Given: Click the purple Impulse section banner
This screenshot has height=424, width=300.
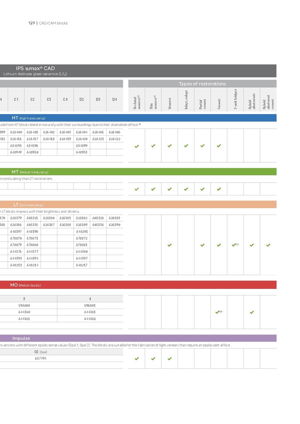Looking at the screenshot, I should pyautogui.click(x=138, y=338).
